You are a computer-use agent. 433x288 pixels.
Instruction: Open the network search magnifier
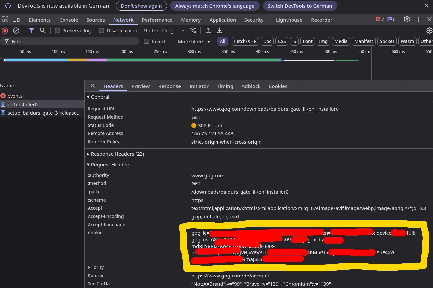43,30
